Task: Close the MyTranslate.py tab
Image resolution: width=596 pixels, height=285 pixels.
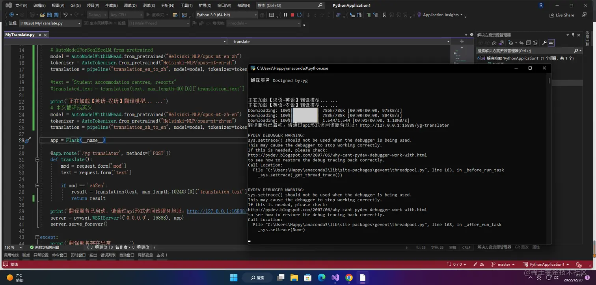Action: [45, 35]
